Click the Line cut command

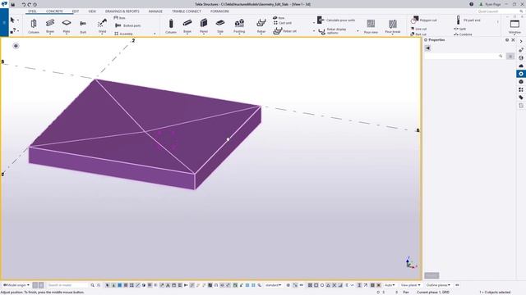tap(418, 29)
